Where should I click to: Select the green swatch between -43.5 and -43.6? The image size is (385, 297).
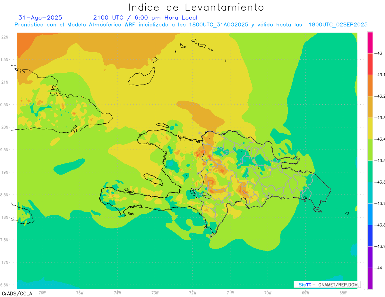coord(370,171)
